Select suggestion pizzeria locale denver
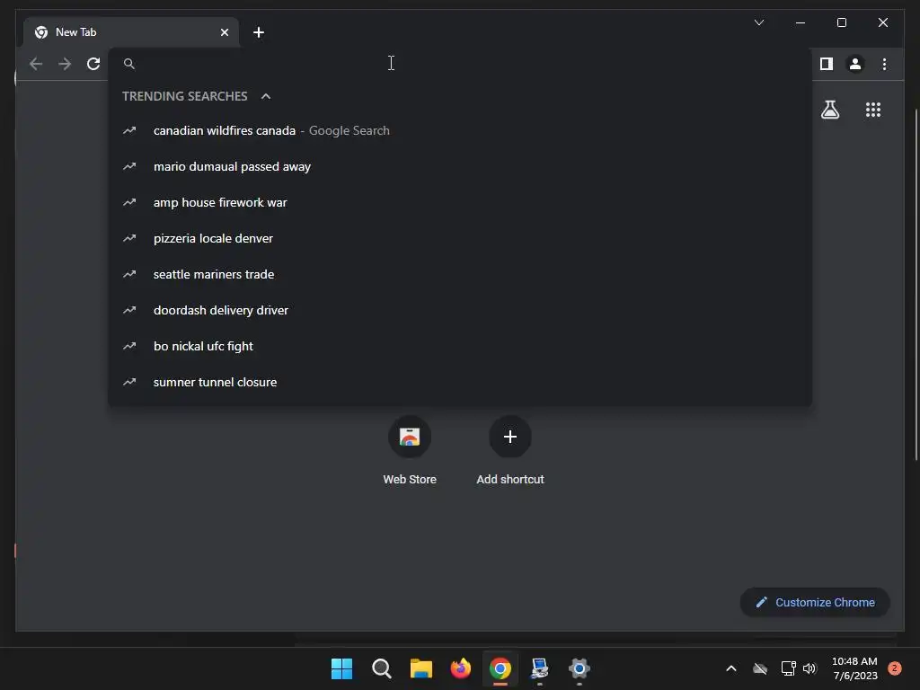Image resolution: width=920 pixels, height=690 pixels. coord(460,238)
